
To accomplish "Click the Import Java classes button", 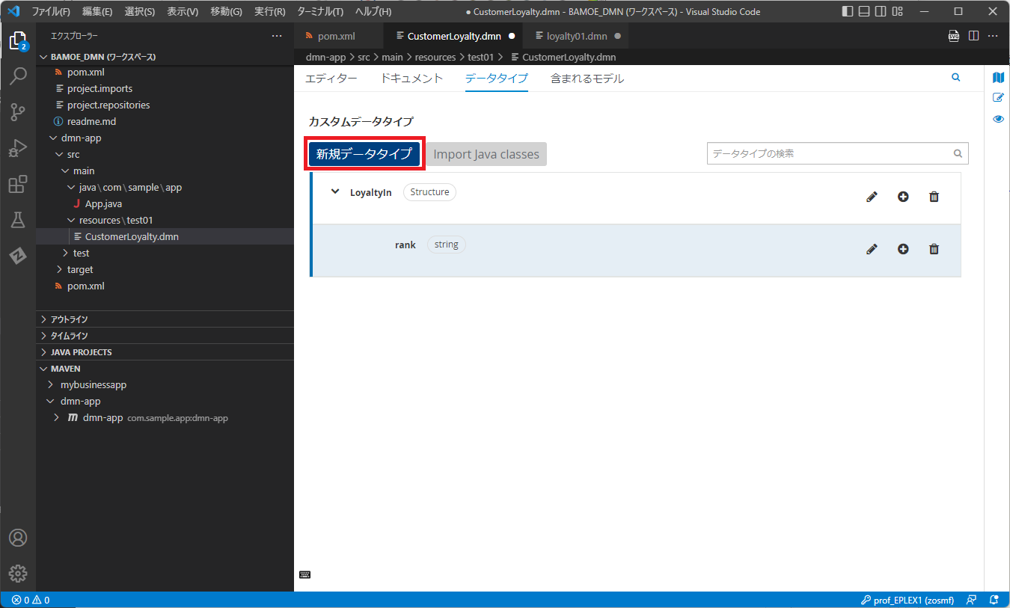I will point(486,154).
